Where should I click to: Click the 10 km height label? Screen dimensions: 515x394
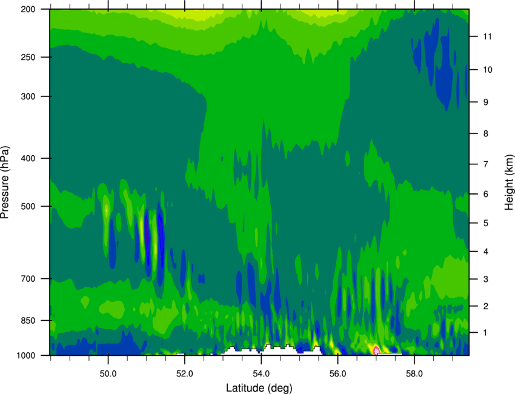488,70
